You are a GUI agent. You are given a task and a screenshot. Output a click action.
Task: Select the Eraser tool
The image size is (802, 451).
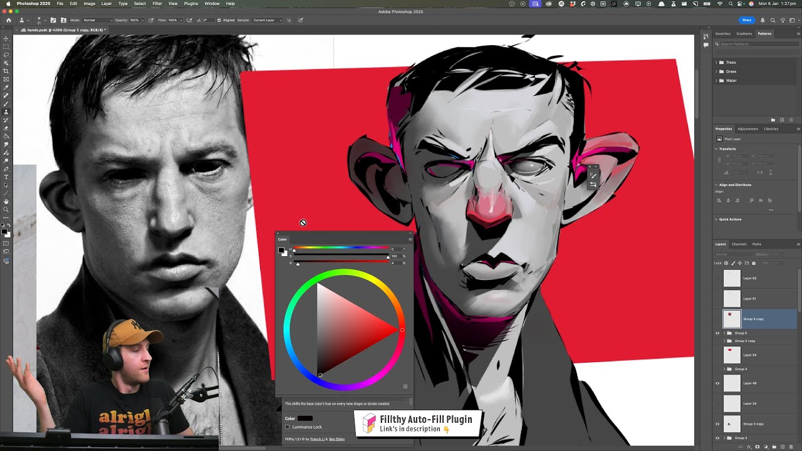[x=6, y=128]
